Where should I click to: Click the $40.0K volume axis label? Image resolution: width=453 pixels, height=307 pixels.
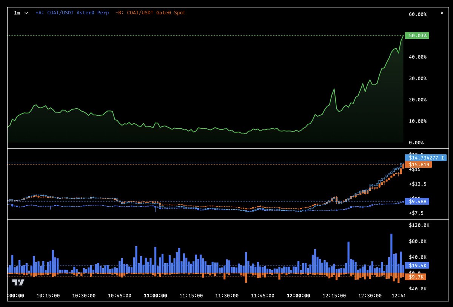[x=418, y=257]
